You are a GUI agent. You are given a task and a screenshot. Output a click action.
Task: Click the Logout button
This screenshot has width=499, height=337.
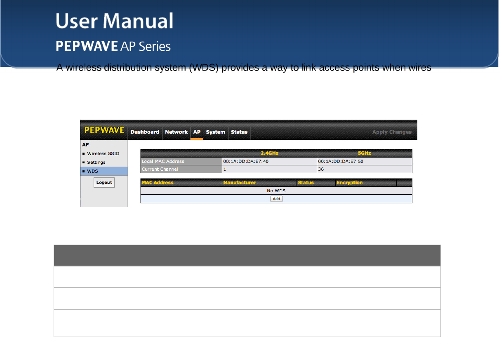point(104,182)
